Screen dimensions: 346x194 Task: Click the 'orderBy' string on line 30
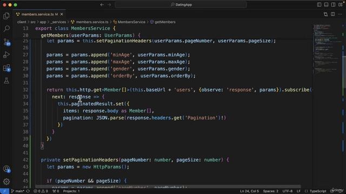click(x=122, y=76)
